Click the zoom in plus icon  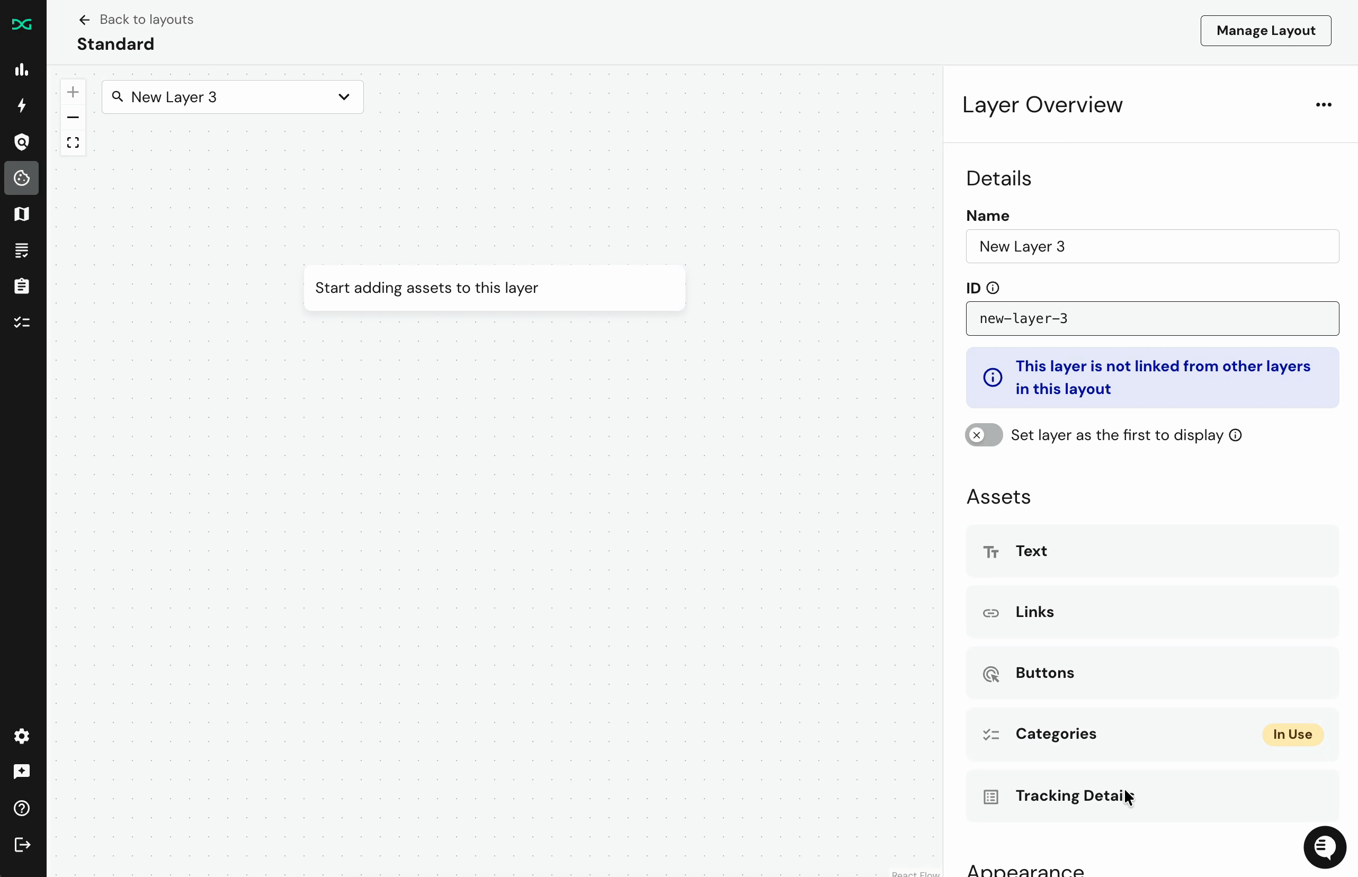pos(73,92)
